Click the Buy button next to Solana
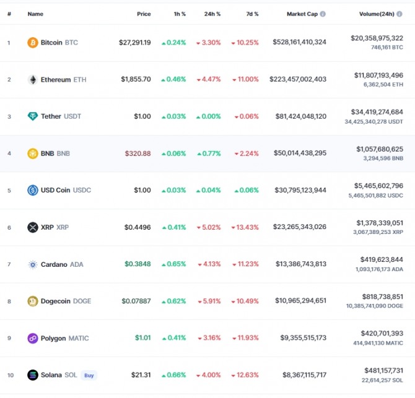 [89, 375]
